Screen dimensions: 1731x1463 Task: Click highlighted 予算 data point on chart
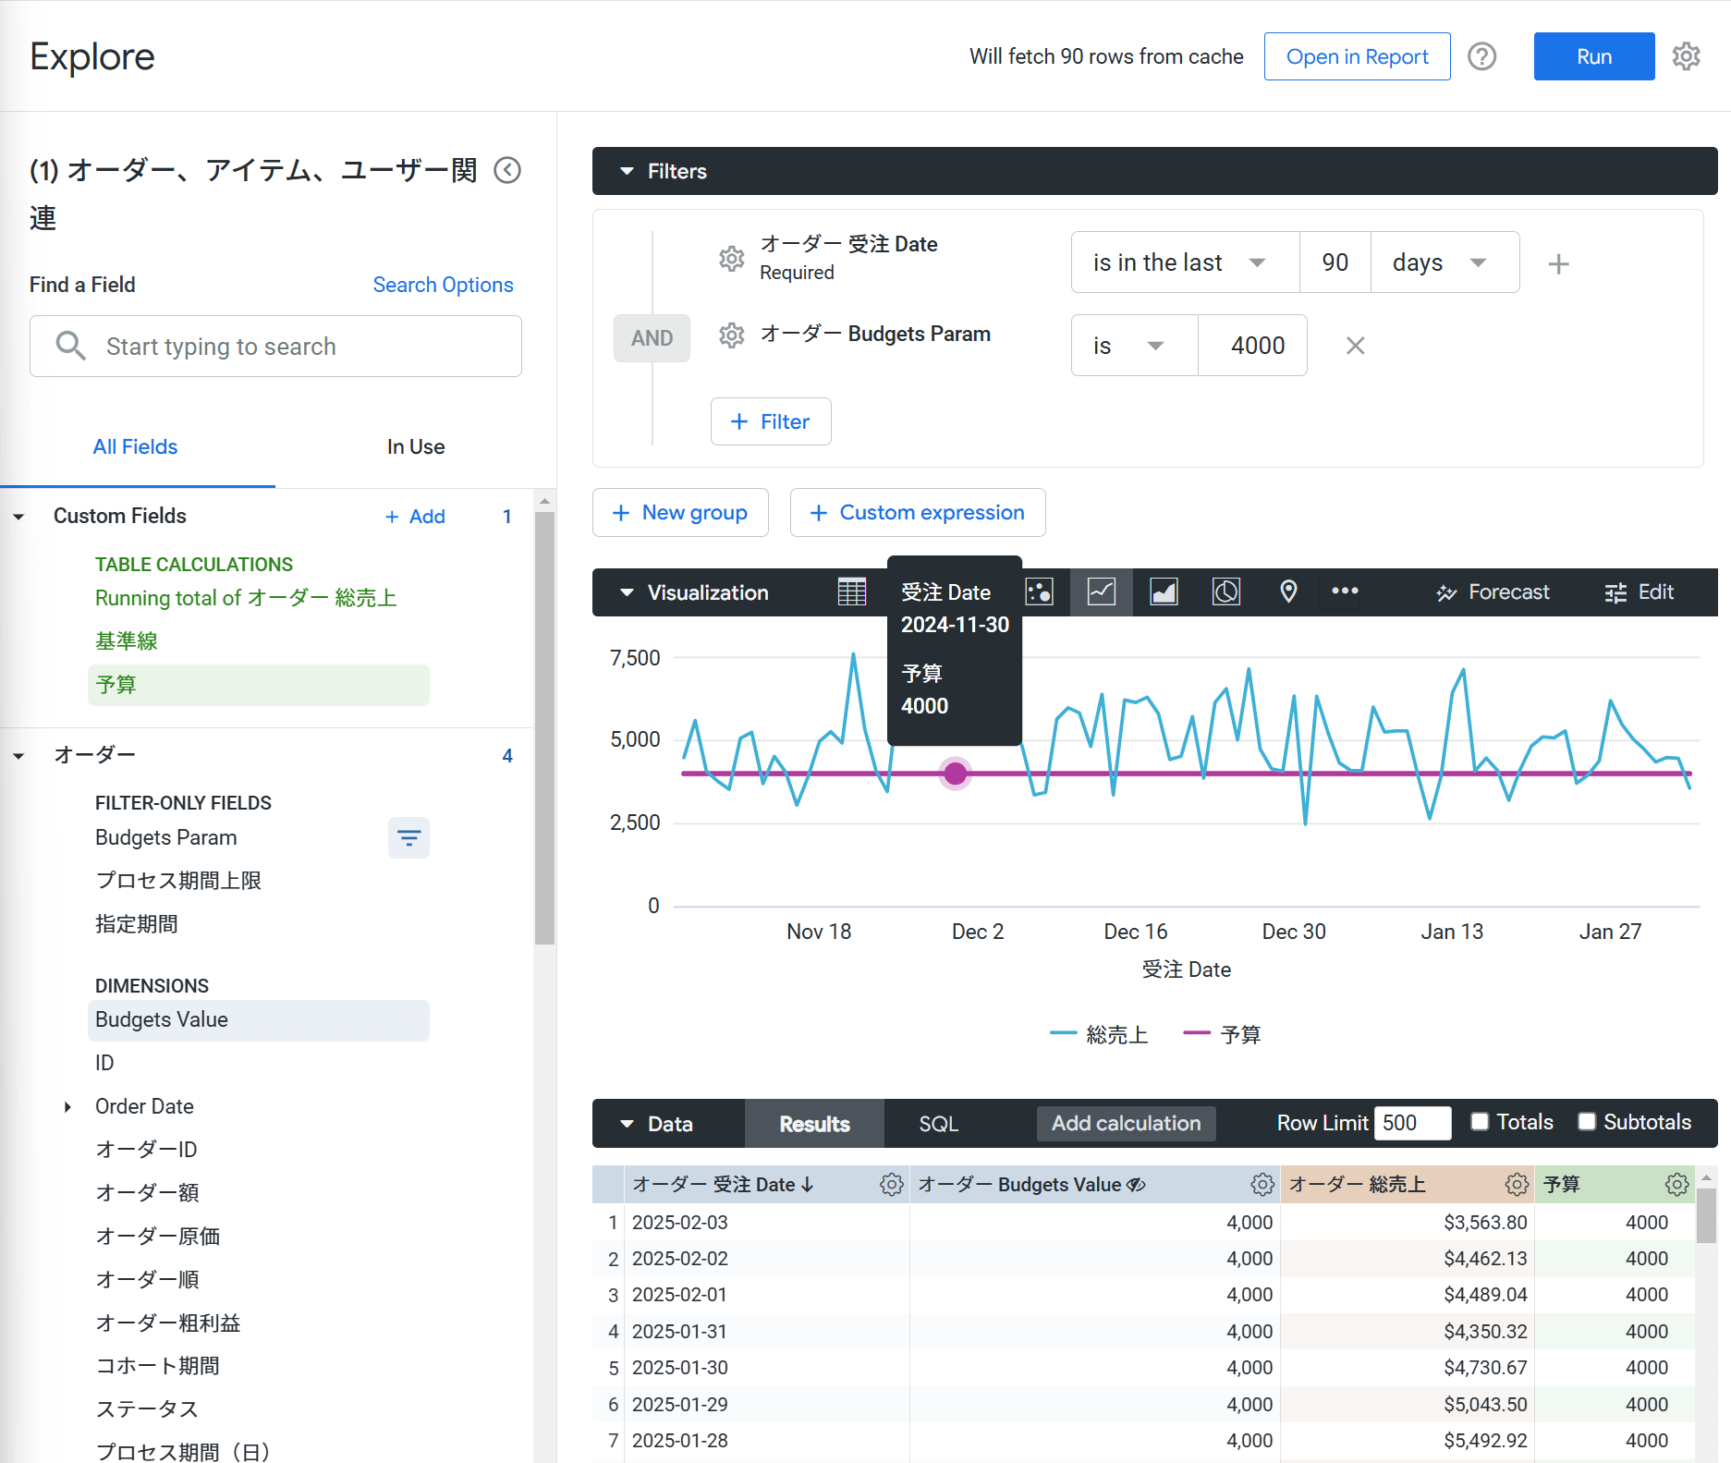coord(956,773)
